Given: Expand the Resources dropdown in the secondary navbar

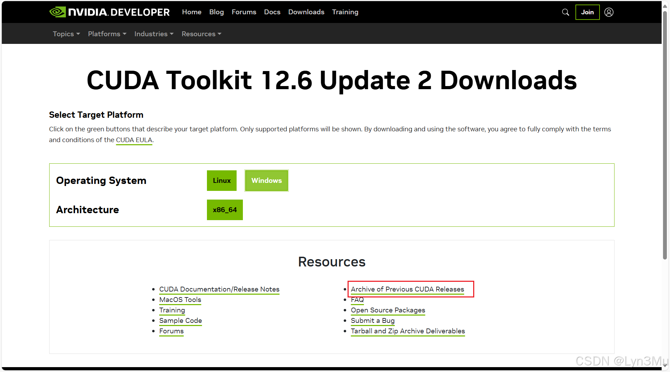Looking at the screenshot, I should (201, 34).
